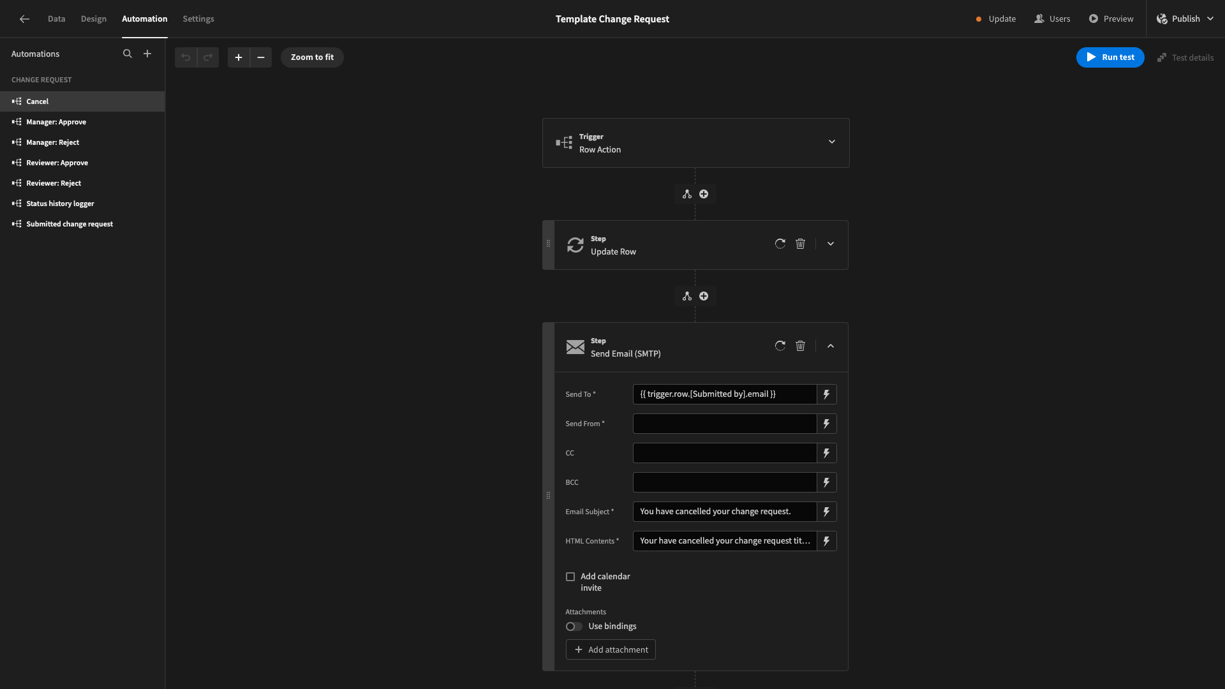Viewport: 1225px width, 689px height.
Task: Undo the last change
Action: pyautogui.click(x=186, y=57)
